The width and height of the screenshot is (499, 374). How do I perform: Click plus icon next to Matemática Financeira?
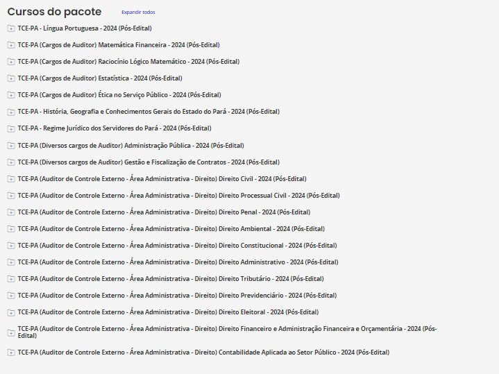click(10, 45)
